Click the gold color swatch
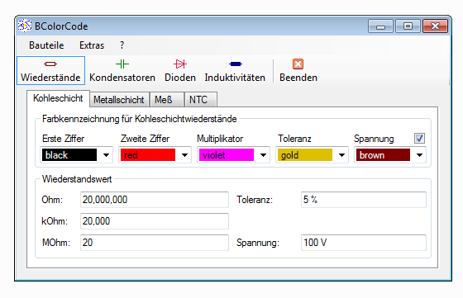 tap(305, 155)
